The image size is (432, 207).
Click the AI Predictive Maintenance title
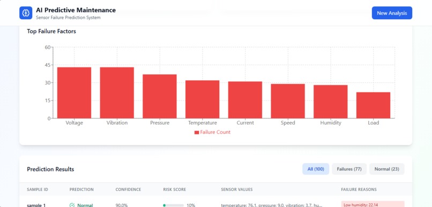tap(76, 10)
